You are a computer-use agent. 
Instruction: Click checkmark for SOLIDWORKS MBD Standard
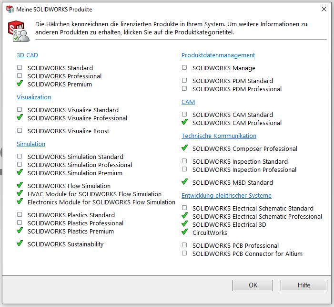pyautogui.click(x=184, y=182)
